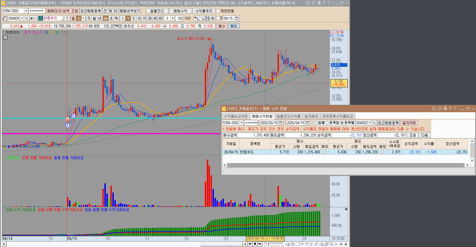Viewport: 476px width, 247px height.
Task: Expand account dropdown in profit window
Action: pyautogui.click(x=242, y=123)
